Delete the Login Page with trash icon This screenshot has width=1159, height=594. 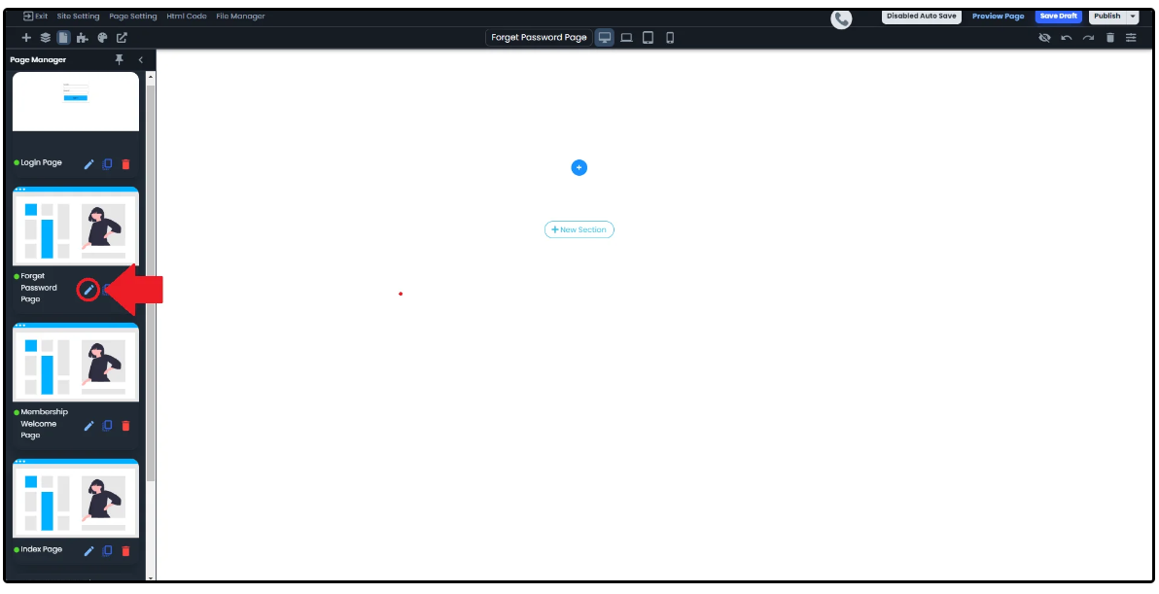[125, 164]
